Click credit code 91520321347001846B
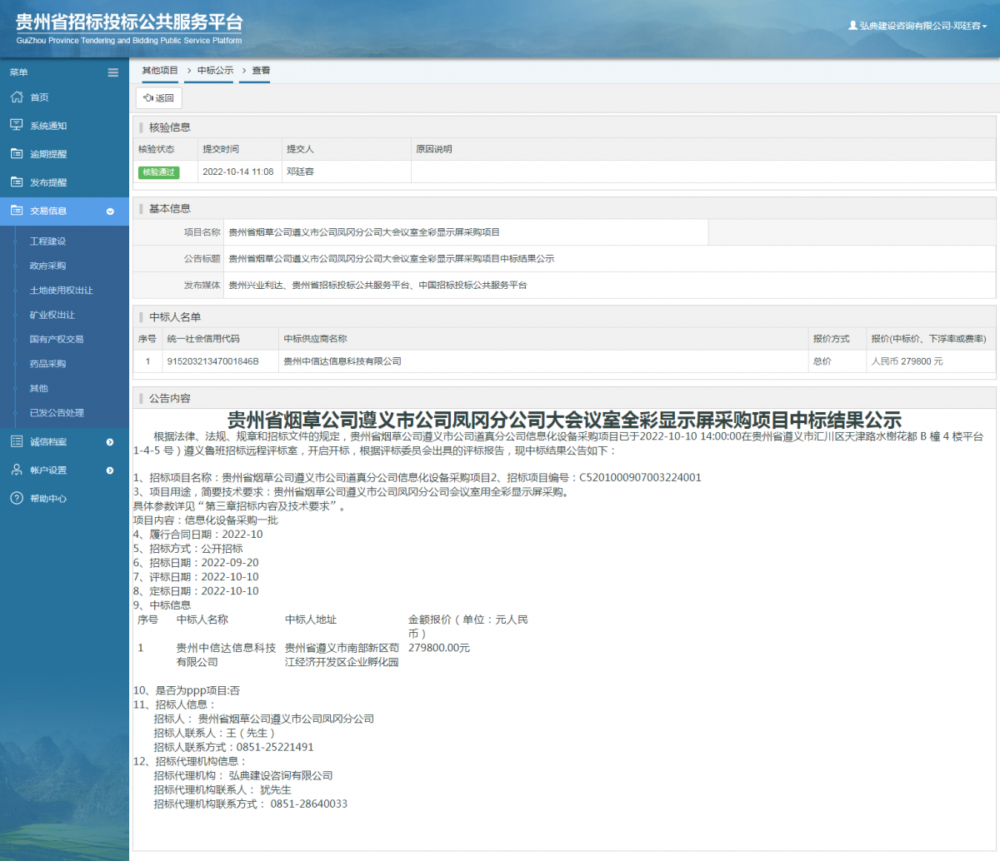 pos(212,361)
